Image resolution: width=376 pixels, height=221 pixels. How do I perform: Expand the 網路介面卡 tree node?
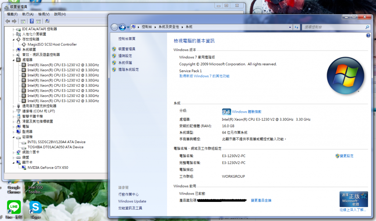(x=14, y=152)
